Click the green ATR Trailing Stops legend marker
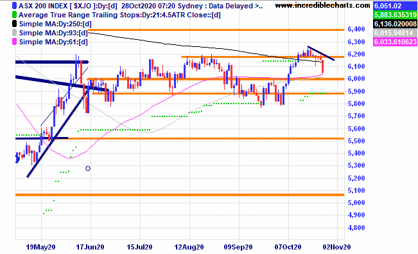The image size is (418, 254). [x=14, y=15]
